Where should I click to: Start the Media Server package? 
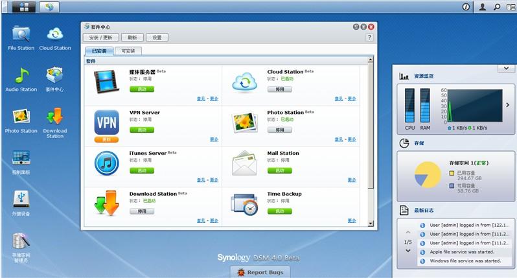tap(142, 89)
